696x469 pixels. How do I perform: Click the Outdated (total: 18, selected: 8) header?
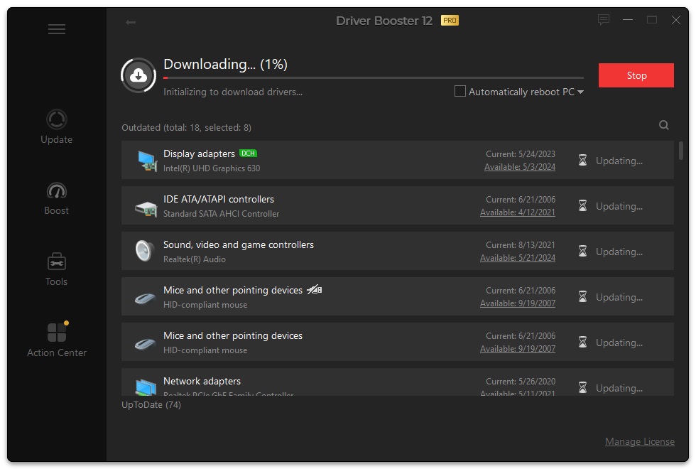[186, 127]
